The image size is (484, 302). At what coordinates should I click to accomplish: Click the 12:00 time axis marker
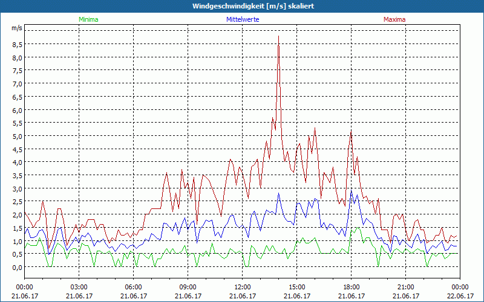click(242, 287)
